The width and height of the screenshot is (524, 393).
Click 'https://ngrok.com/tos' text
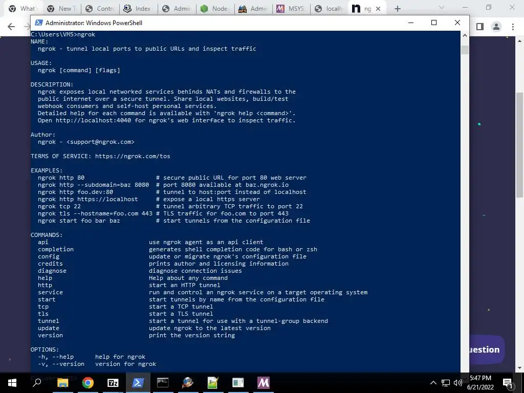coord(133,156)
